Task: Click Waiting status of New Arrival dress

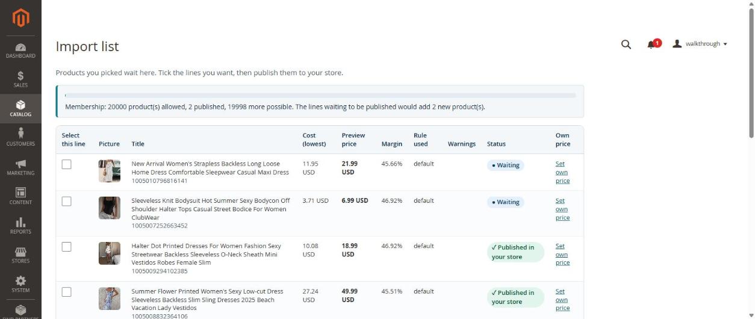Action: 506,165
